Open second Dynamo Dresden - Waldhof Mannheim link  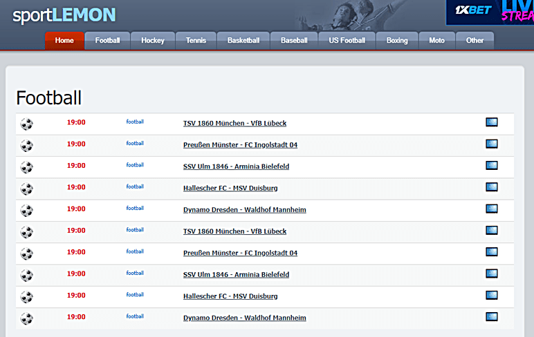(x=244, y=318)
